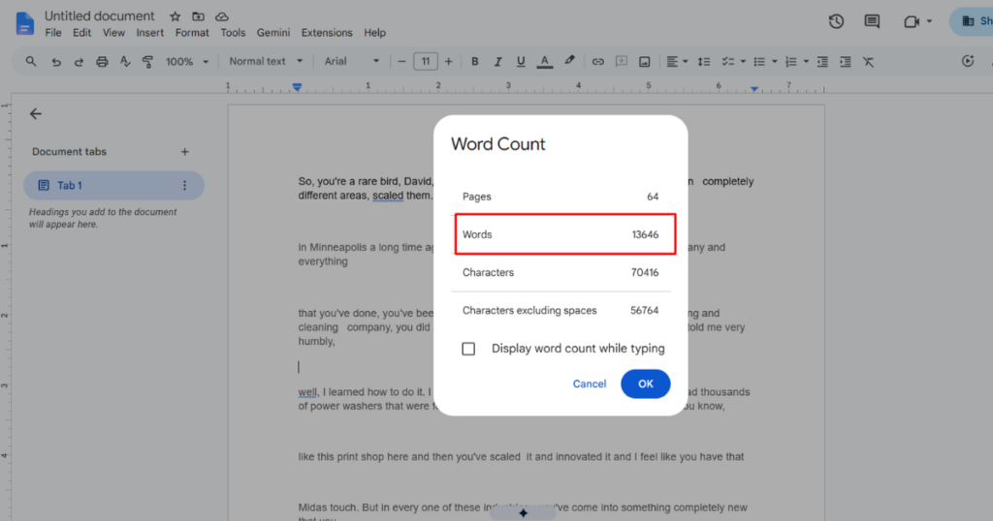Open Tab 1 options menu
Screen dimensions: 993x521
(x=184, y=185)
